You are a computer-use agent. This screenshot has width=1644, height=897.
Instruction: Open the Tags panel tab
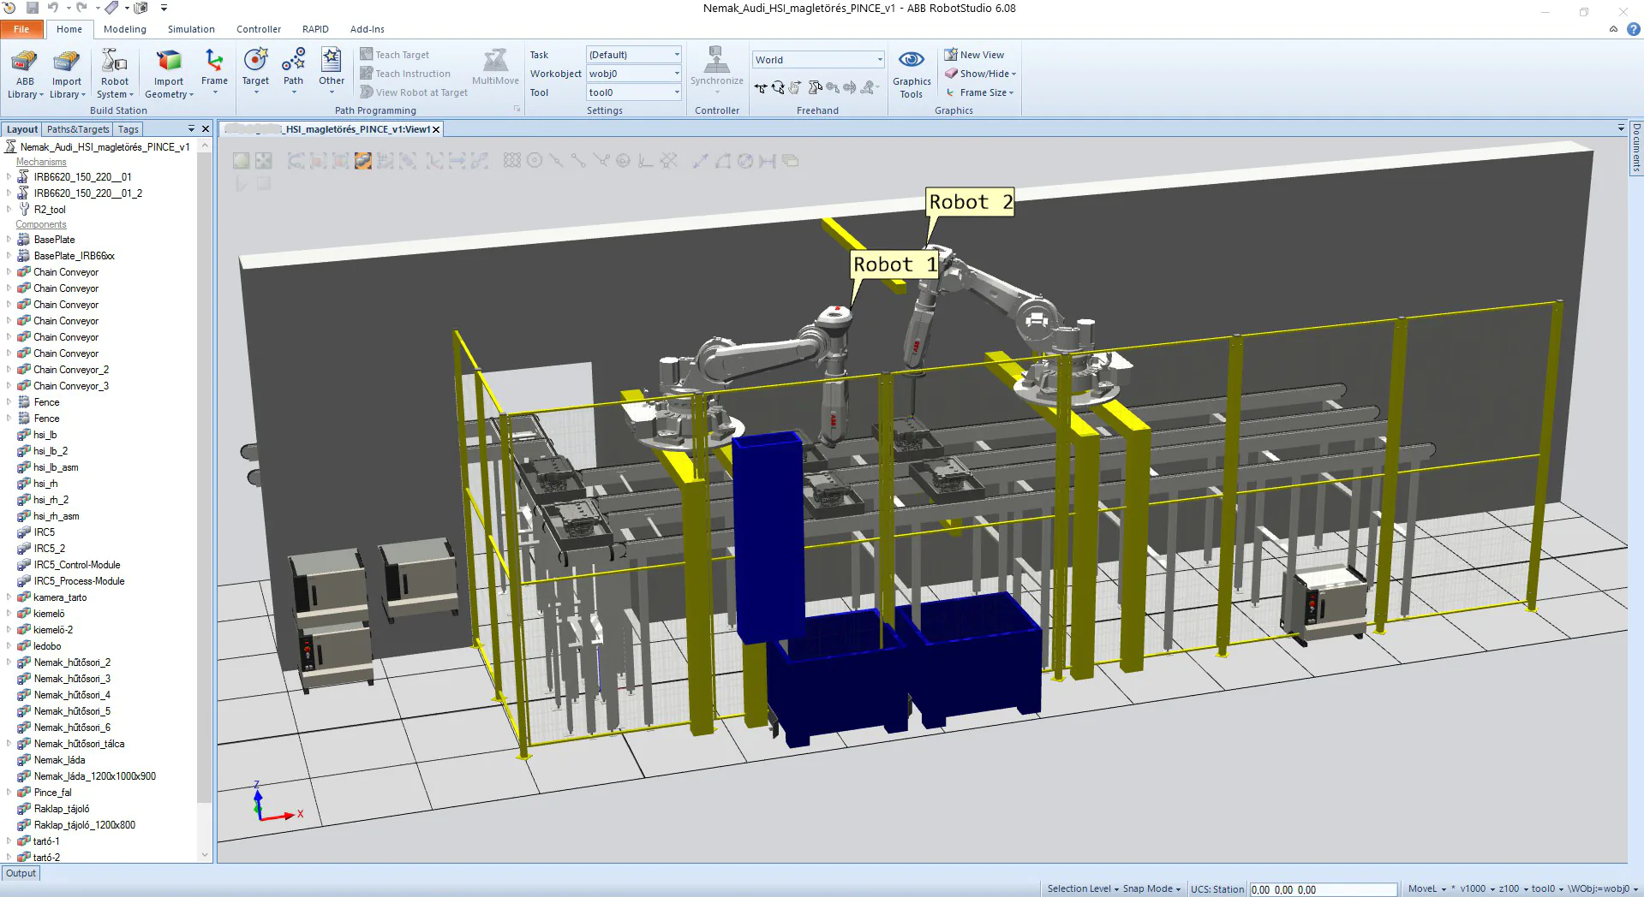coord(129,129)
